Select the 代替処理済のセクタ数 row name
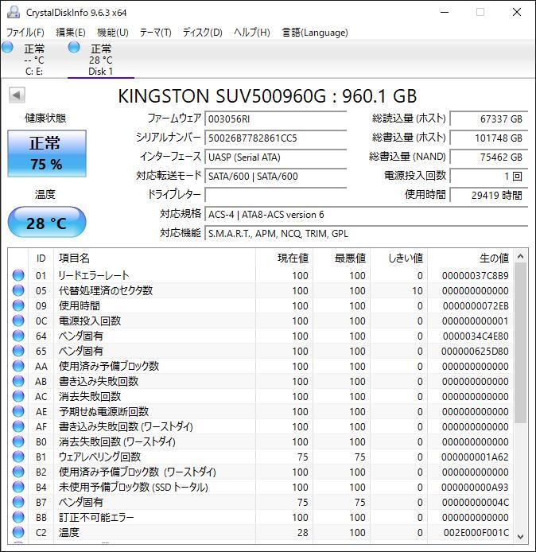536x552 pixels. click(x=106, y=290)
